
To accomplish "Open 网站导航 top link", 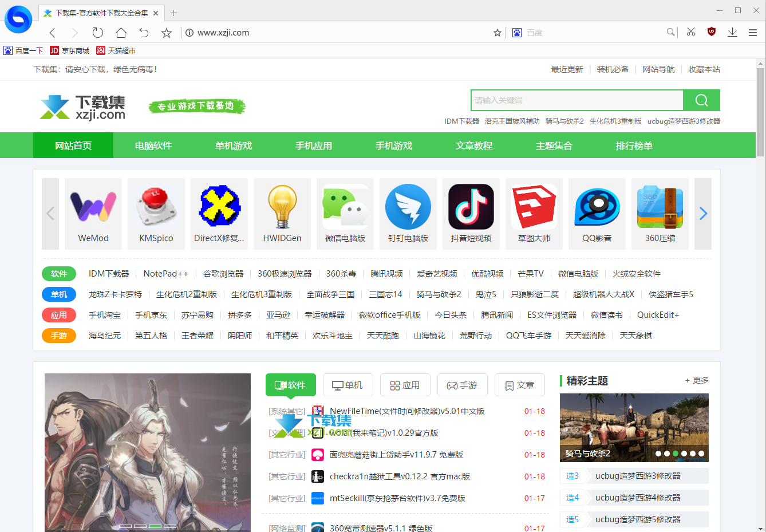I will point(658,69).
